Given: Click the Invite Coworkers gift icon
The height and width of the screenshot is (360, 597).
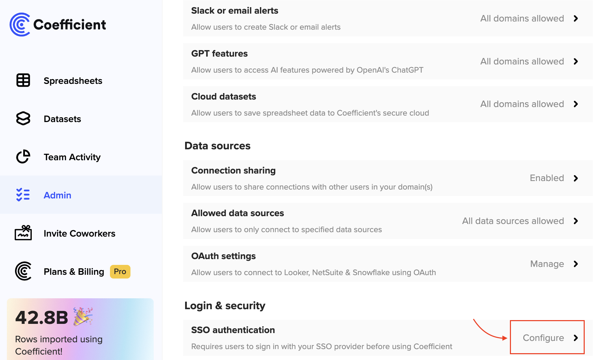Looking at the screenshot, I should [x=23, y=233].
